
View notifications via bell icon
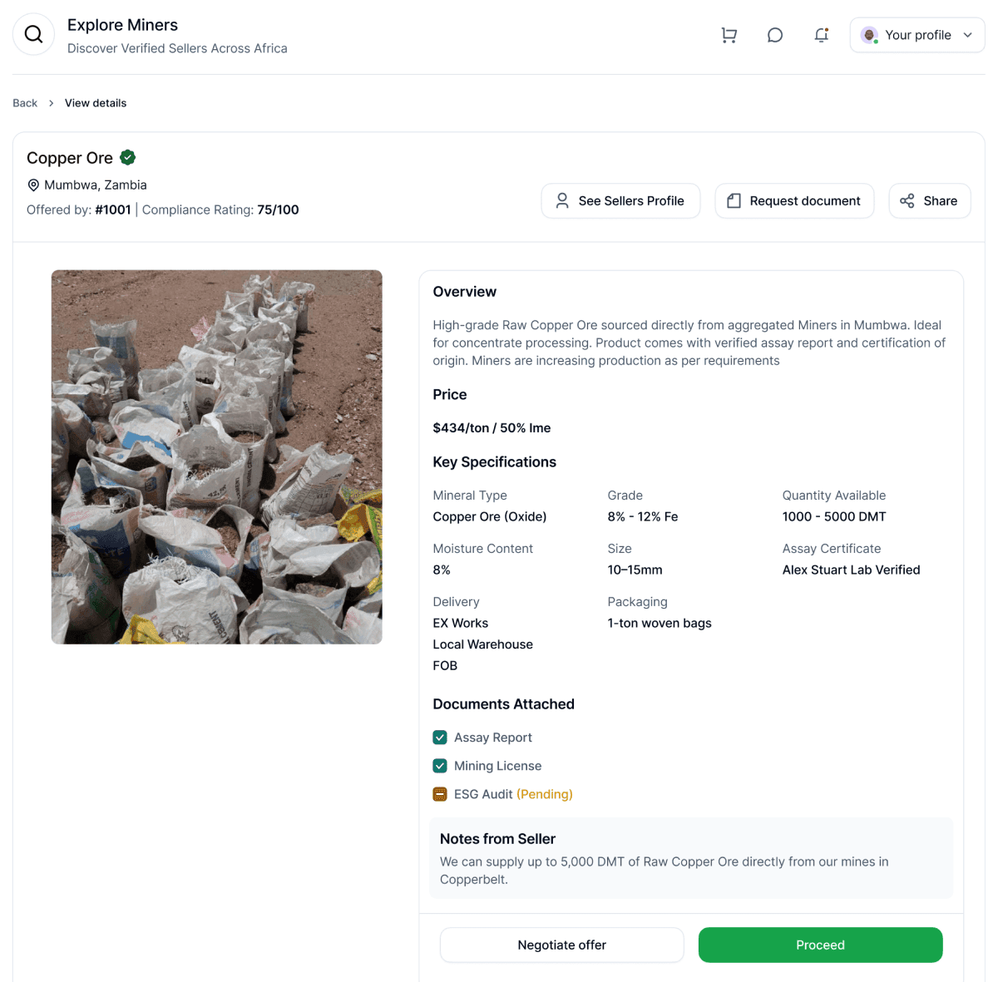click(x=821, y=35)
